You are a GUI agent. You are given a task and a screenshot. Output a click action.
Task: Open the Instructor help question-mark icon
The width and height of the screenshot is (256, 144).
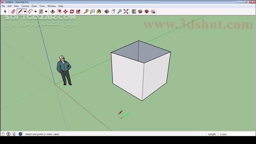(x=20, y=134)
